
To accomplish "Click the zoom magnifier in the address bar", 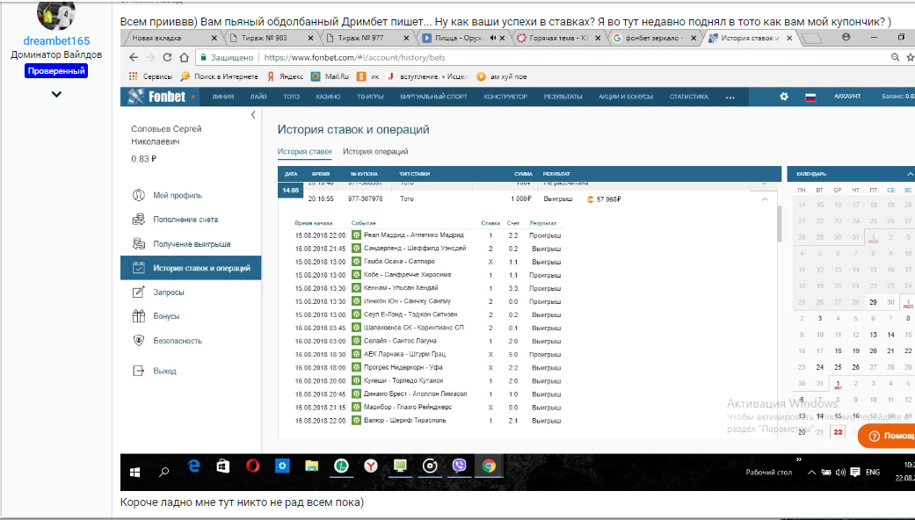I will click(x=895, y=57).
